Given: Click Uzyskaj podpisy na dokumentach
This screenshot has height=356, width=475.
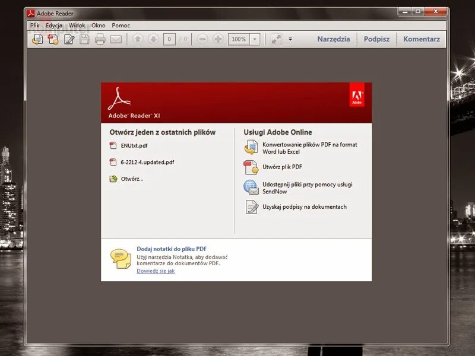Looking at the screenshot, I should 305,207.
